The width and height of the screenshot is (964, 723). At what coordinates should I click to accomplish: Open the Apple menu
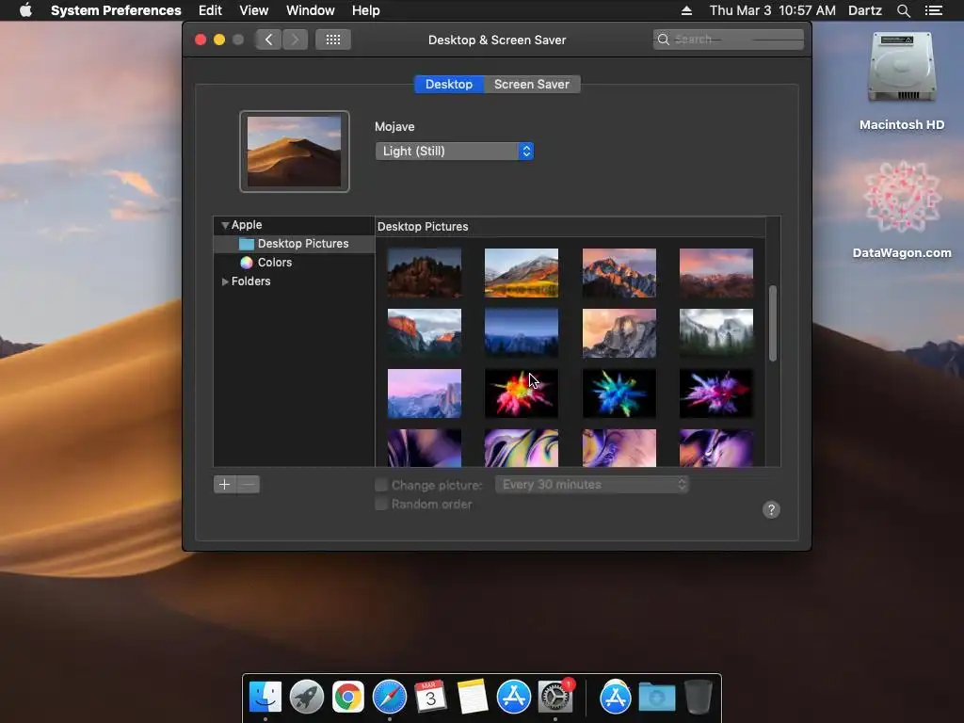pyautogui.click(x=25, y=10)
